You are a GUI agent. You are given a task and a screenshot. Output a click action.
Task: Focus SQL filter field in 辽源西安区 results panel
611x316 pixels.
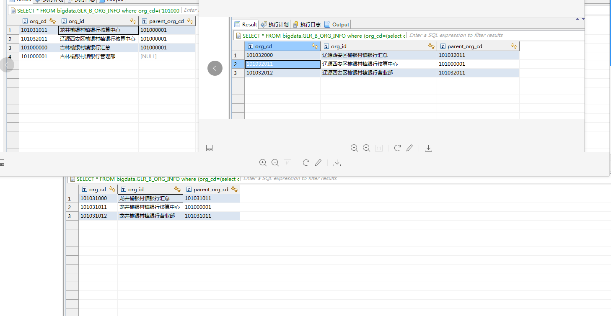coord(495,35)
